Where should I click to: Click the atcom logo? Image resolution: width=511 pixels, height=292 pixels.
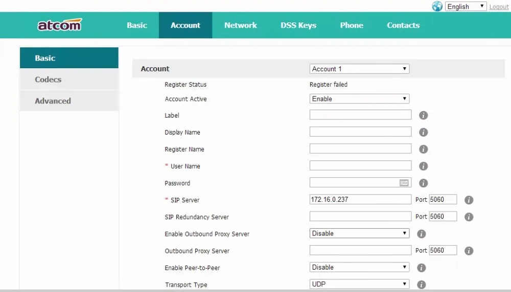[60, 24]
